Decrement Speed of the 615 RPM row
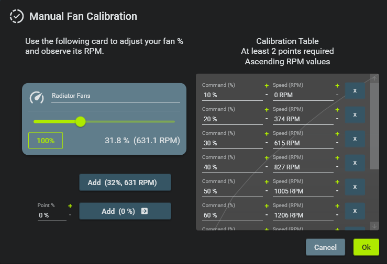387x264 pixels. click(x=337, y=143)
